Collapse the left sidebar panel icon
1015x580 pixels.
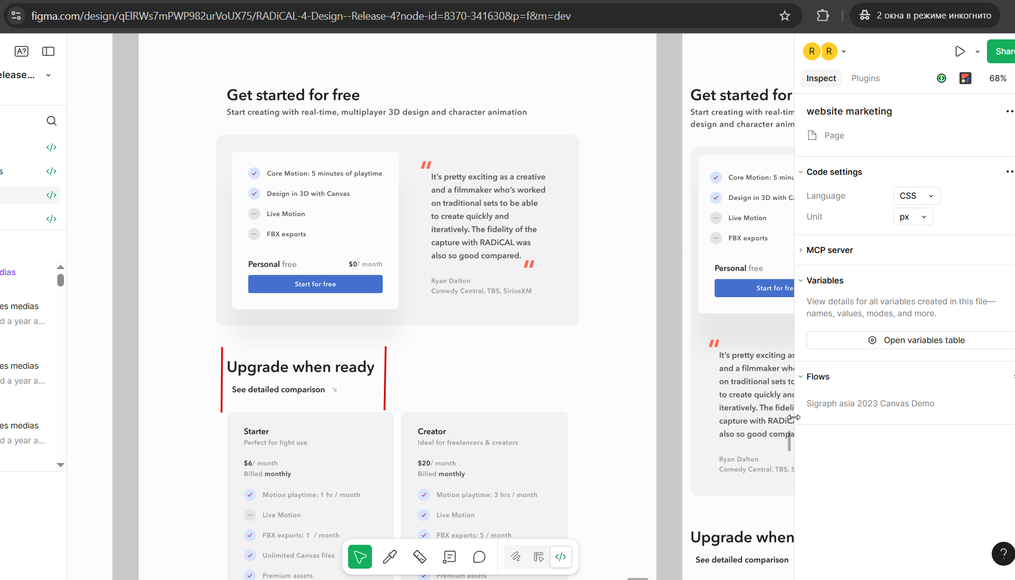[x=48, y=51]
